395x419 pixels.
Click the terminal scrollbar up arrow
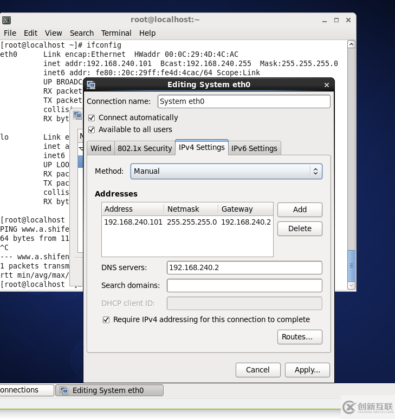coord(351,44)
